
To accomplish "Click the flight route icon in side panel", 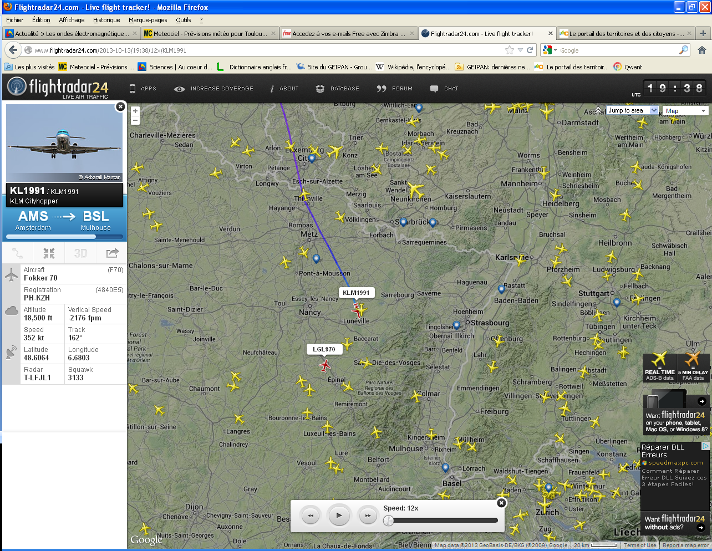I will tap(18, 253).
